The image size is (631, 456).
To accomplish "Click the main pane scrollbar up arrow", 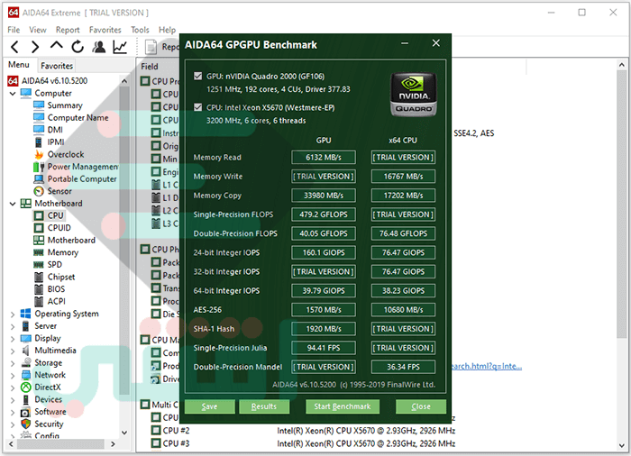I will (x=622, y=65).
